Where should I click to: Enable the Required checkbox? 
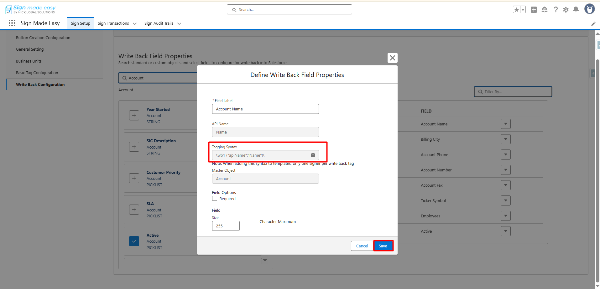215,199
